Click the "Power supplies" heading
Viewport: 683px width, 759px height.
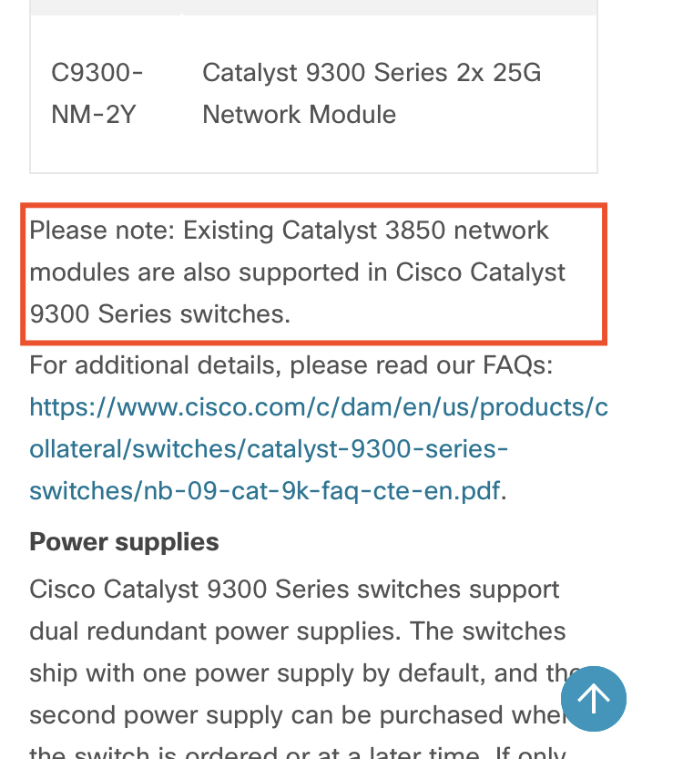coord(124,542)
